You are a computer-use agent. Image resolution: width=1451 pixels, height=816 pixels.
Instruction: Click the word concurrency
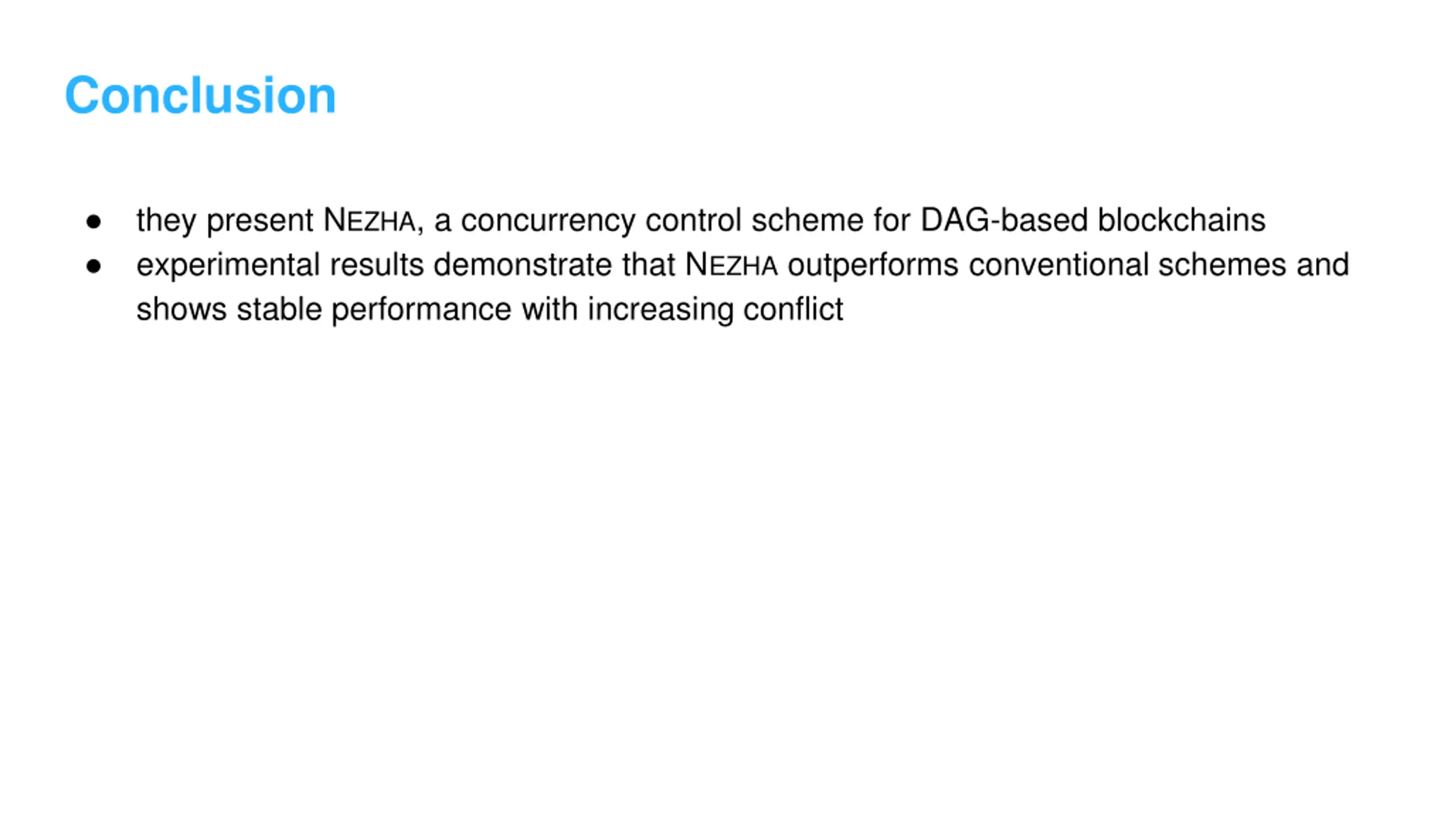[548, 221]
